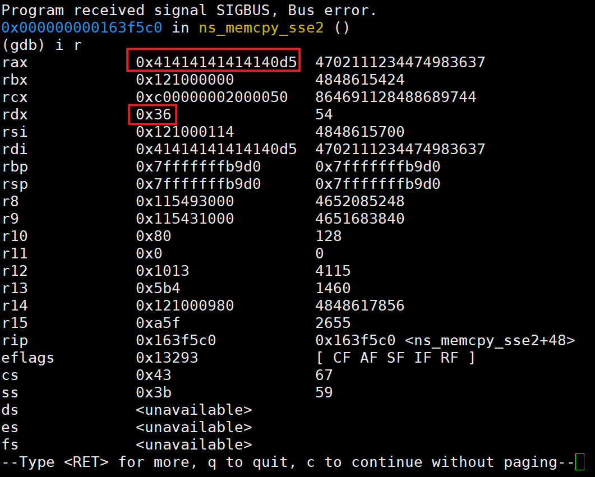Click the cs register value 0x43

point(153,375)
